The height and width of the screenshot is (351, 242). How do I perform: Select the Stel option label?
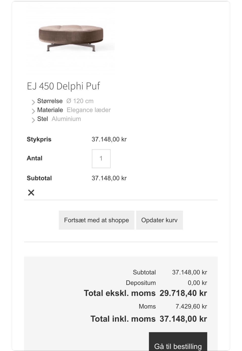coord(43,119)
